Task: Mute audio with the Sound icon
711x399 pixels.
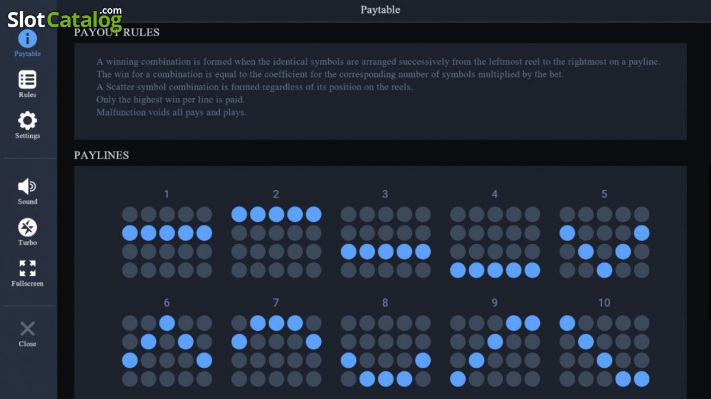Action: (27, 187)
